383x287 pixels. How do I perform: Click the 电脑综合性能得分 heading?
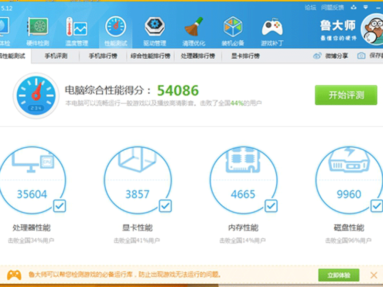click(x=108, y=90)
